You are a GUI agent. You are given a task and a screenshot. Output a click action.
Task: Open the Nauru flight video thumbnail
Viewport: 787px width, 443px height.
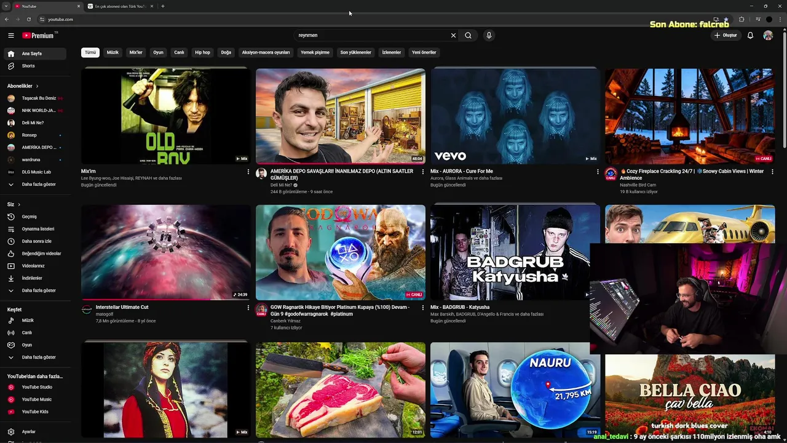(515, 389)
